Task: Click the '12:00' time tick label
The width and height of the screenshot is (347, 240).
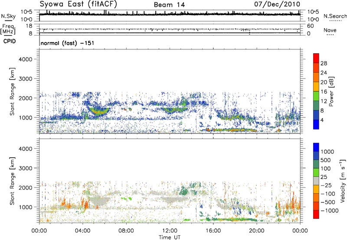Action: pyautogui.click(x=170, y=231)
